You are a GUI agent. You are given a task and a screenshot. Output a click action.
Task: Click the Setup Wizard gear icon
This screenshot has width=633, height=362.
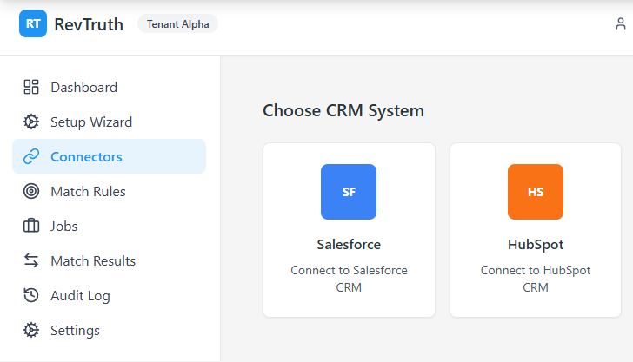point(31,122)
